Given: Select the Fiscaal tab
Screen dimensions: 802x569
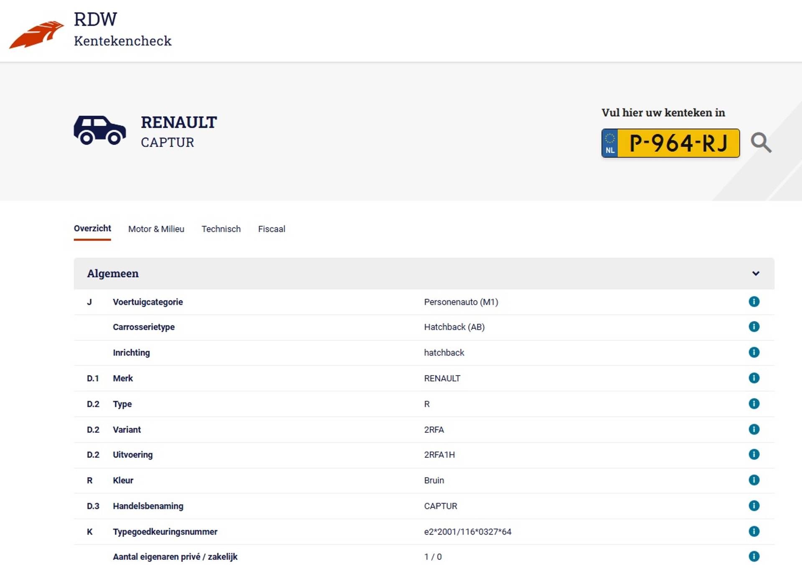Looking at the screenshot, I should tap(272, 229).
